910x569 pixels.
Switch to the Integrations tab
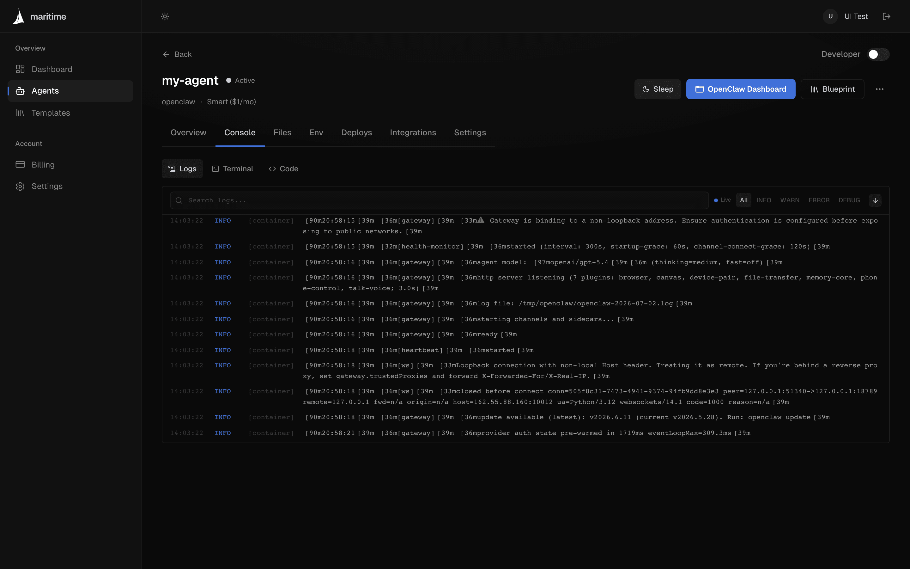[x=413, y=132]
